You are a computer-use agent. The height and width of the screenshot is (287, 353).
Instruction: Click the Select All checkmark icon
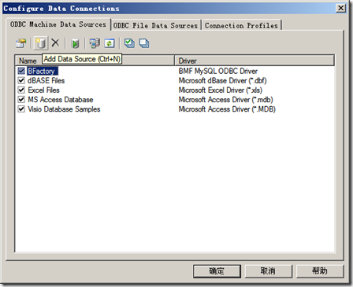[x=129, y=43]
